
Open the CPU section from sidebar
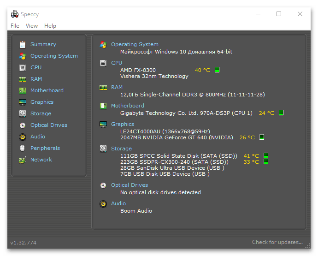point(36,67)
